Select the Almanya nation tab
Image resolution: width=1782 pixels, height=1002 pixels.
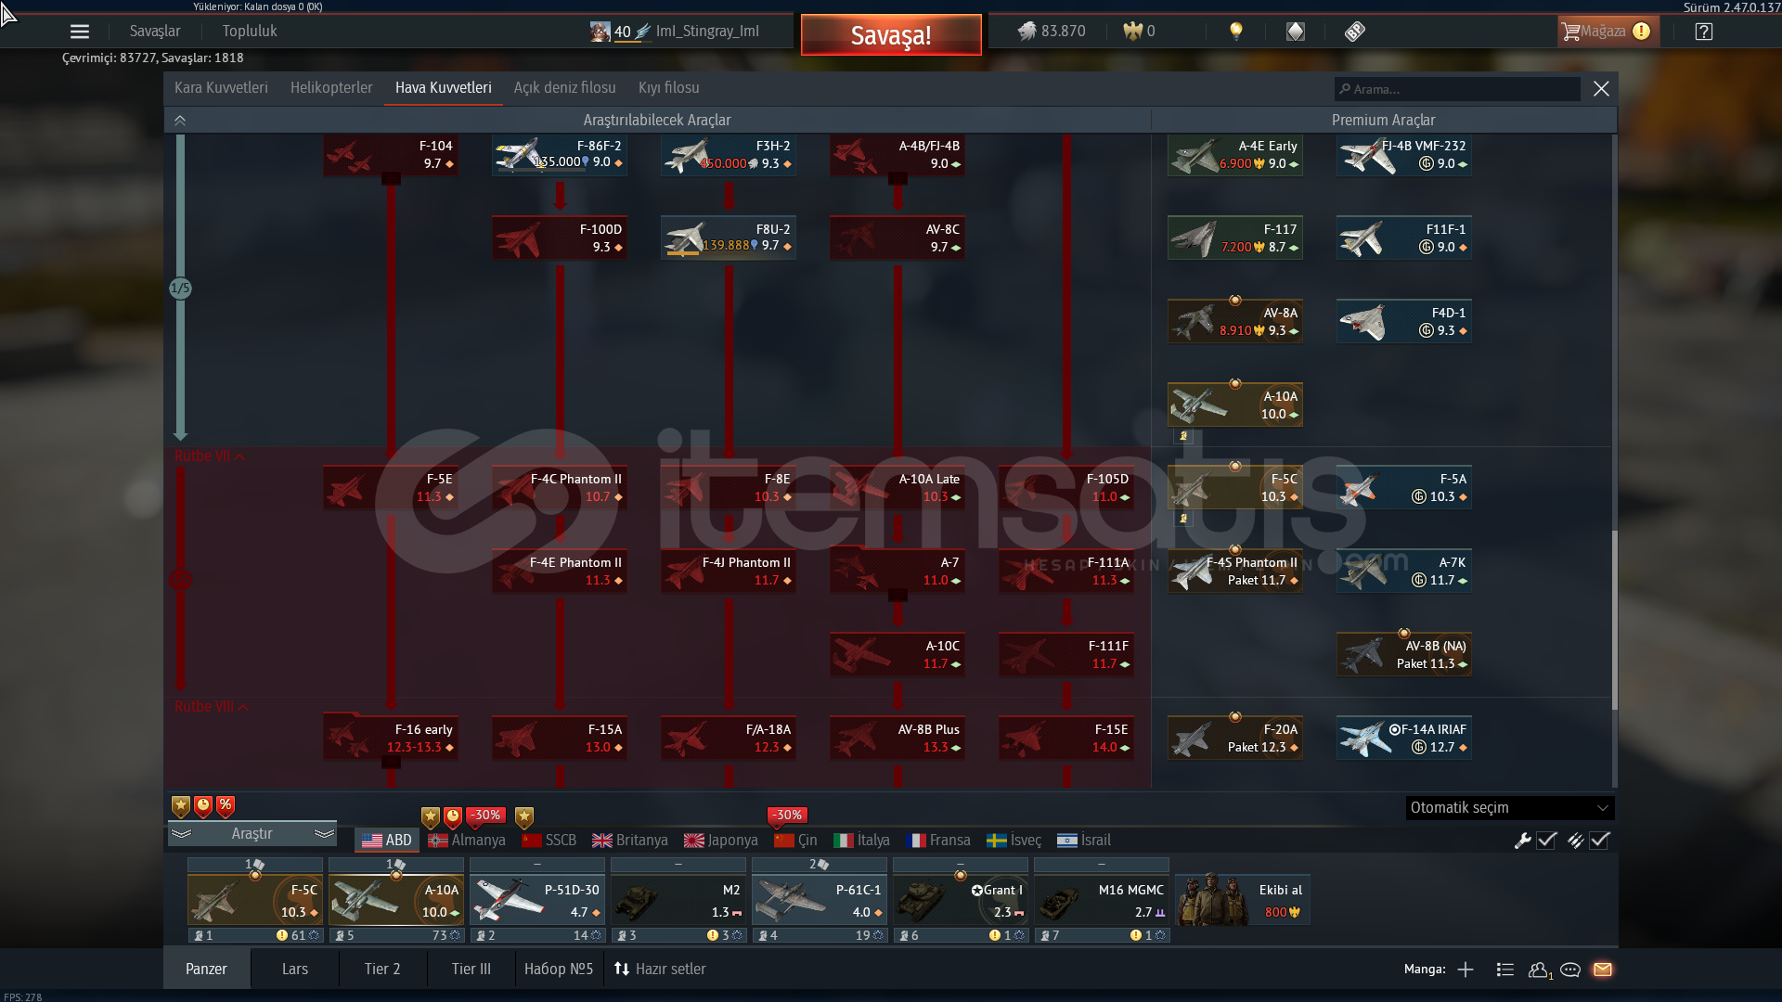467,841
